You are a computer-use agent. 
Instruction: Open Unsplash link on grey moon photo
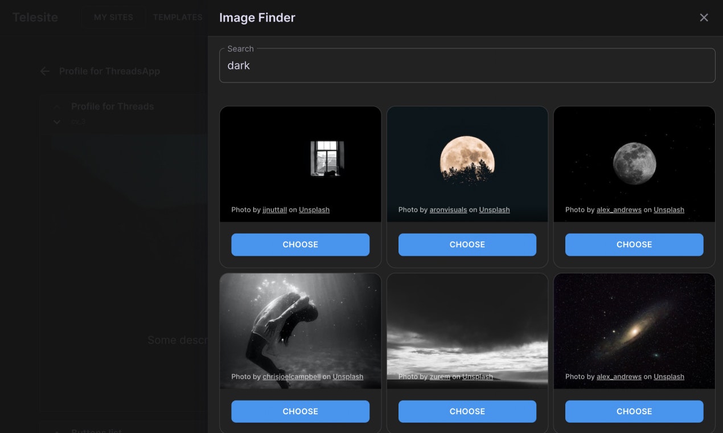point(669,210)
